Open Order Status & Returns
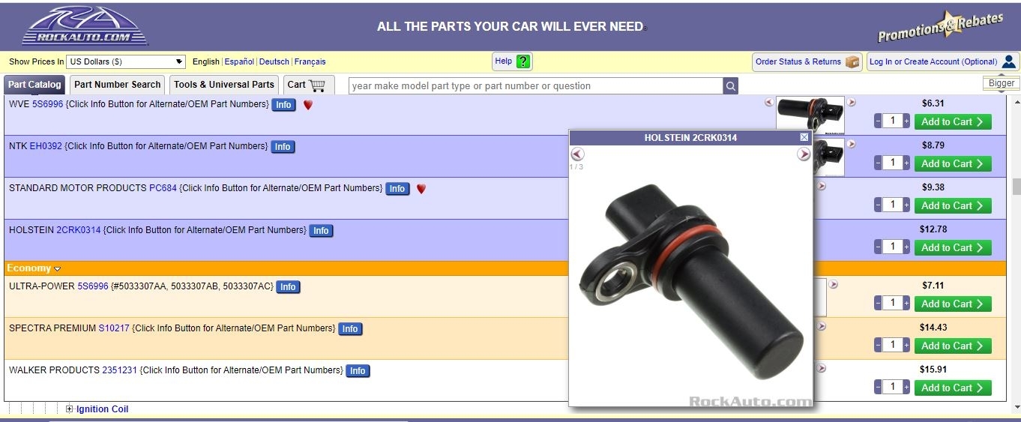 tap(807, 61)
